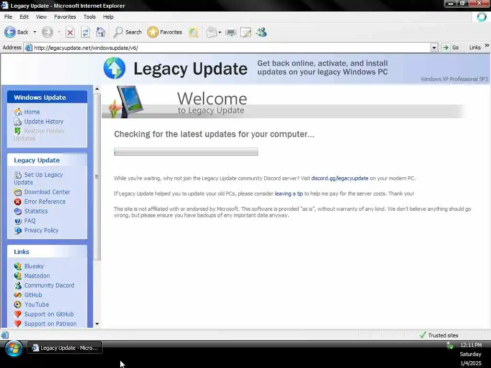Open the History toolbar icon
This screenshot has height=368, width=491.
click(x=194, y=32)
